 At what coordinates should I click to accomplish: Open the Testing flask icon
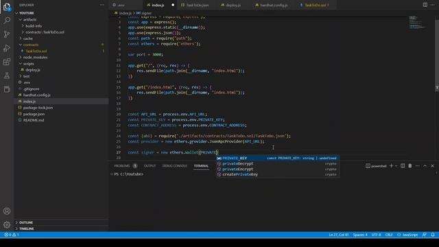pos(7,75)
